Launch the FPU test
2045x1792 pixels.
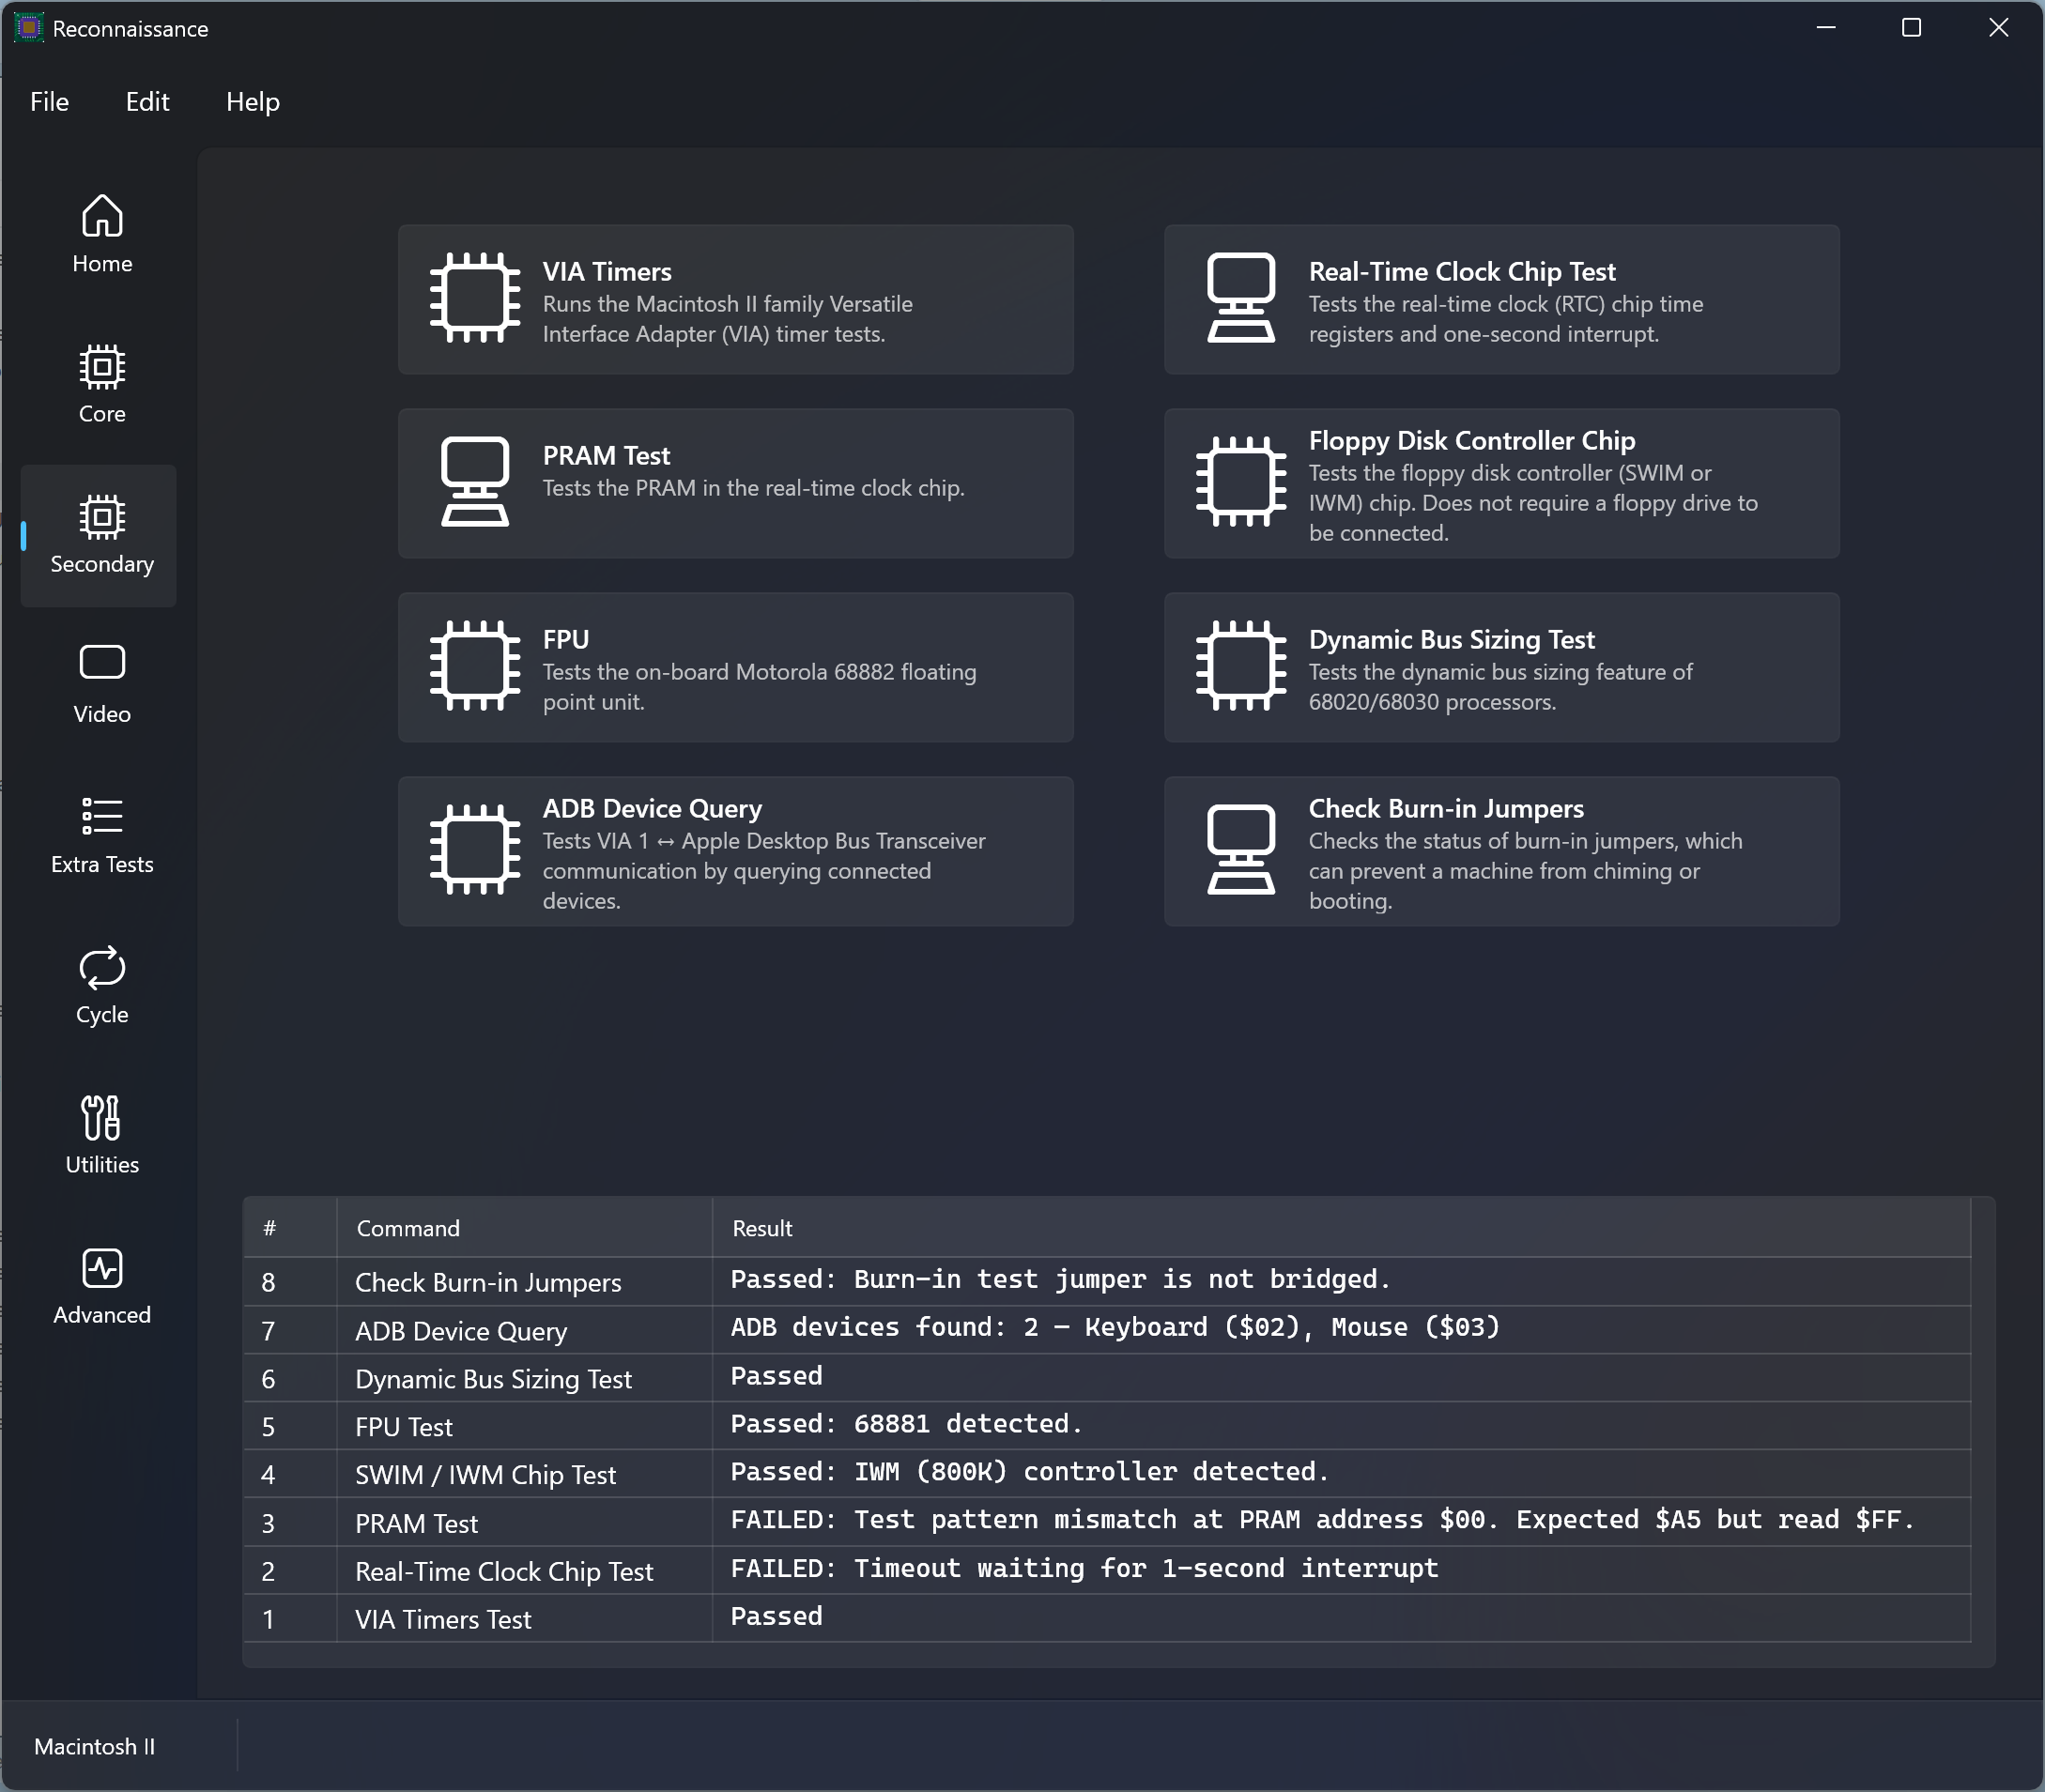735,667
